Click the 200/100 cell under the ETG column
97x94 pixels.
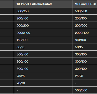[85, 18]
